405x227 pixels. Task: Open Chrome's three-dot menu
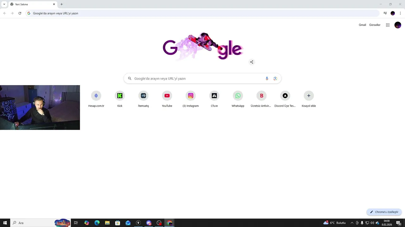[x=400, y=13]
